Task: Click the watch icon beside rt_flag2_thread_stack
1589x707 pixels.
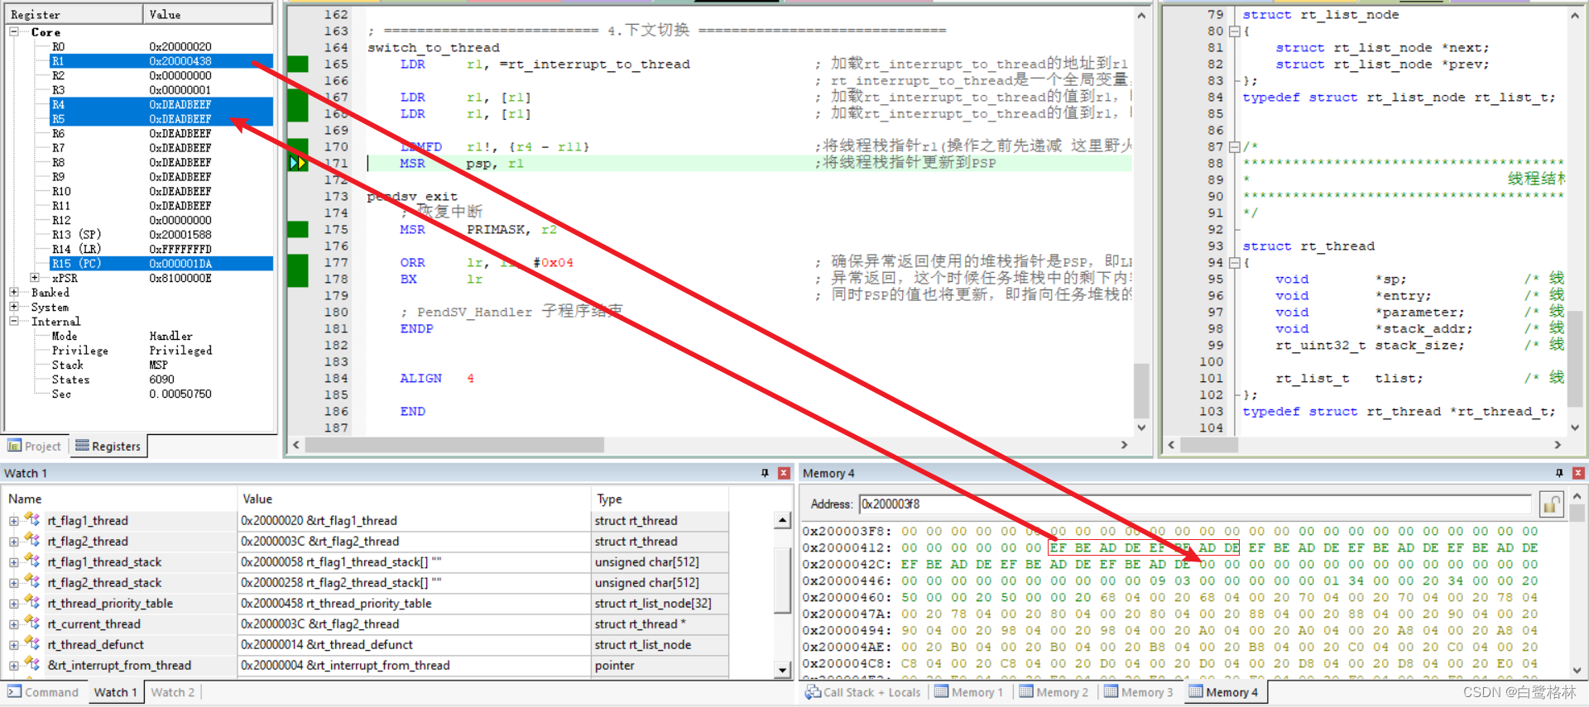Action: click(x=32, y=582)
